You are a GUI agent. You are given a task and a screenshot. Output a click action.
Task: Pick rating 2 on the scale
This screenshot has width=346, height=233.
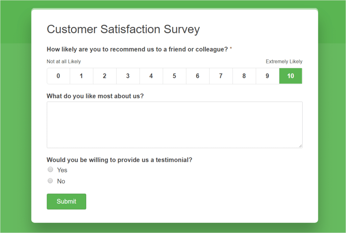point(105,76)
